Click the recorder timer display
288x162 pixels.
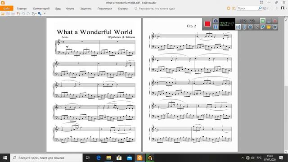coord(227,24)
